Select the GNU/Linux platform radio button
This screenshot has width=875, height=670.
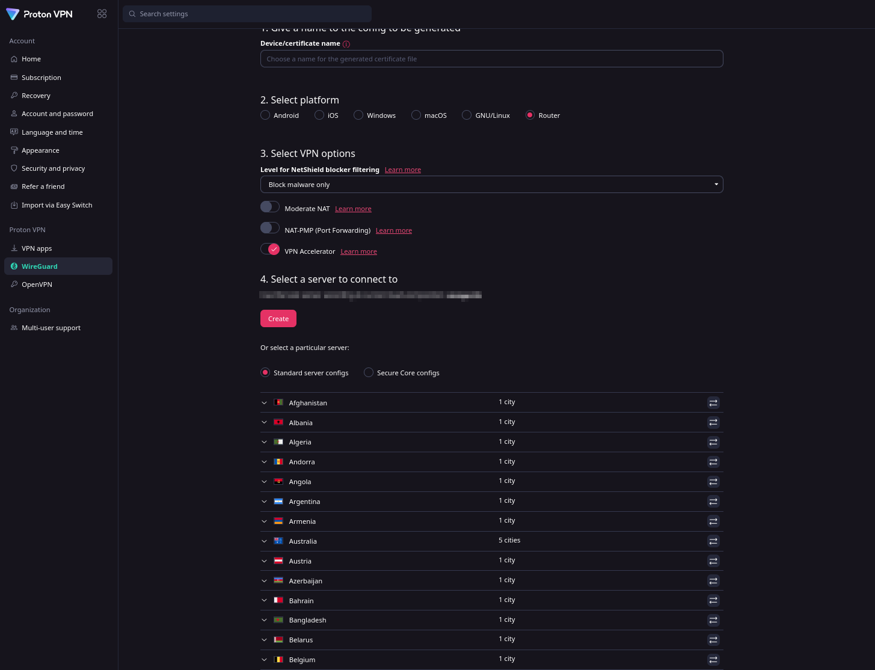pos(467,115)
